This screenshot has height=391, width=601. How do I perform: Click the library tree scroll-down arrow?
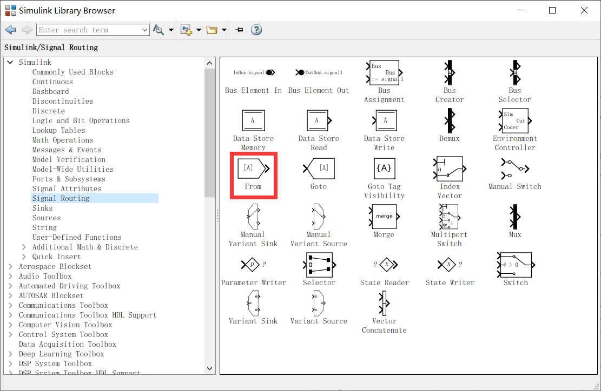[x=209, y=368]
